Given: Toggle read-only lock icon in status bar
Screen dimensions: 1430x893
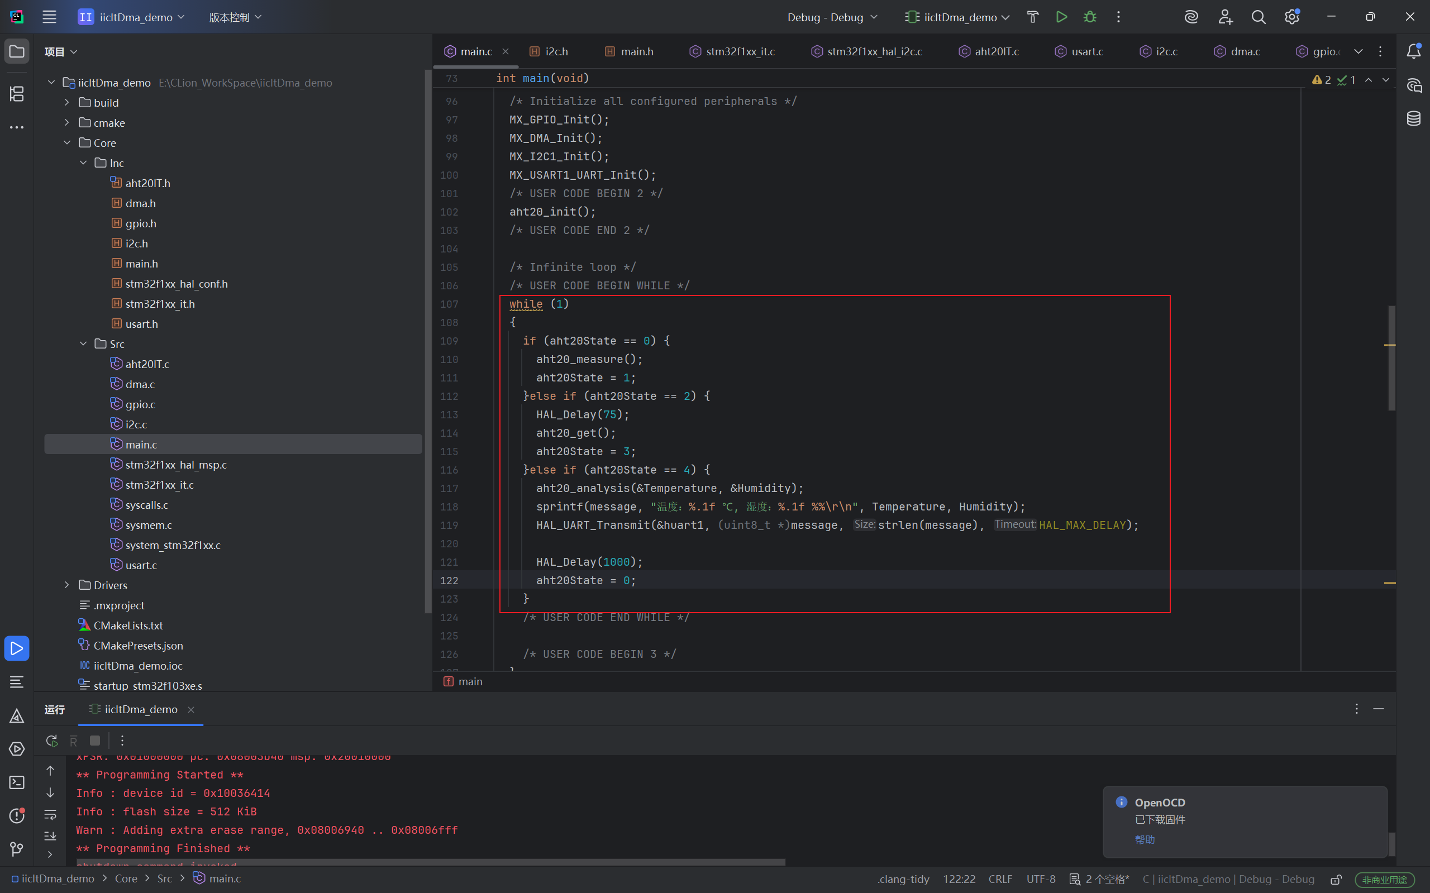Looking at the screenshot, I should 1336,880.
